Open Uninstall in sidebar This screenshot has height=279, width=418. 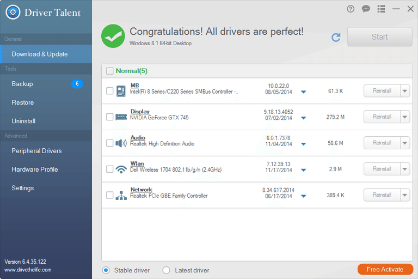point(46,121)
